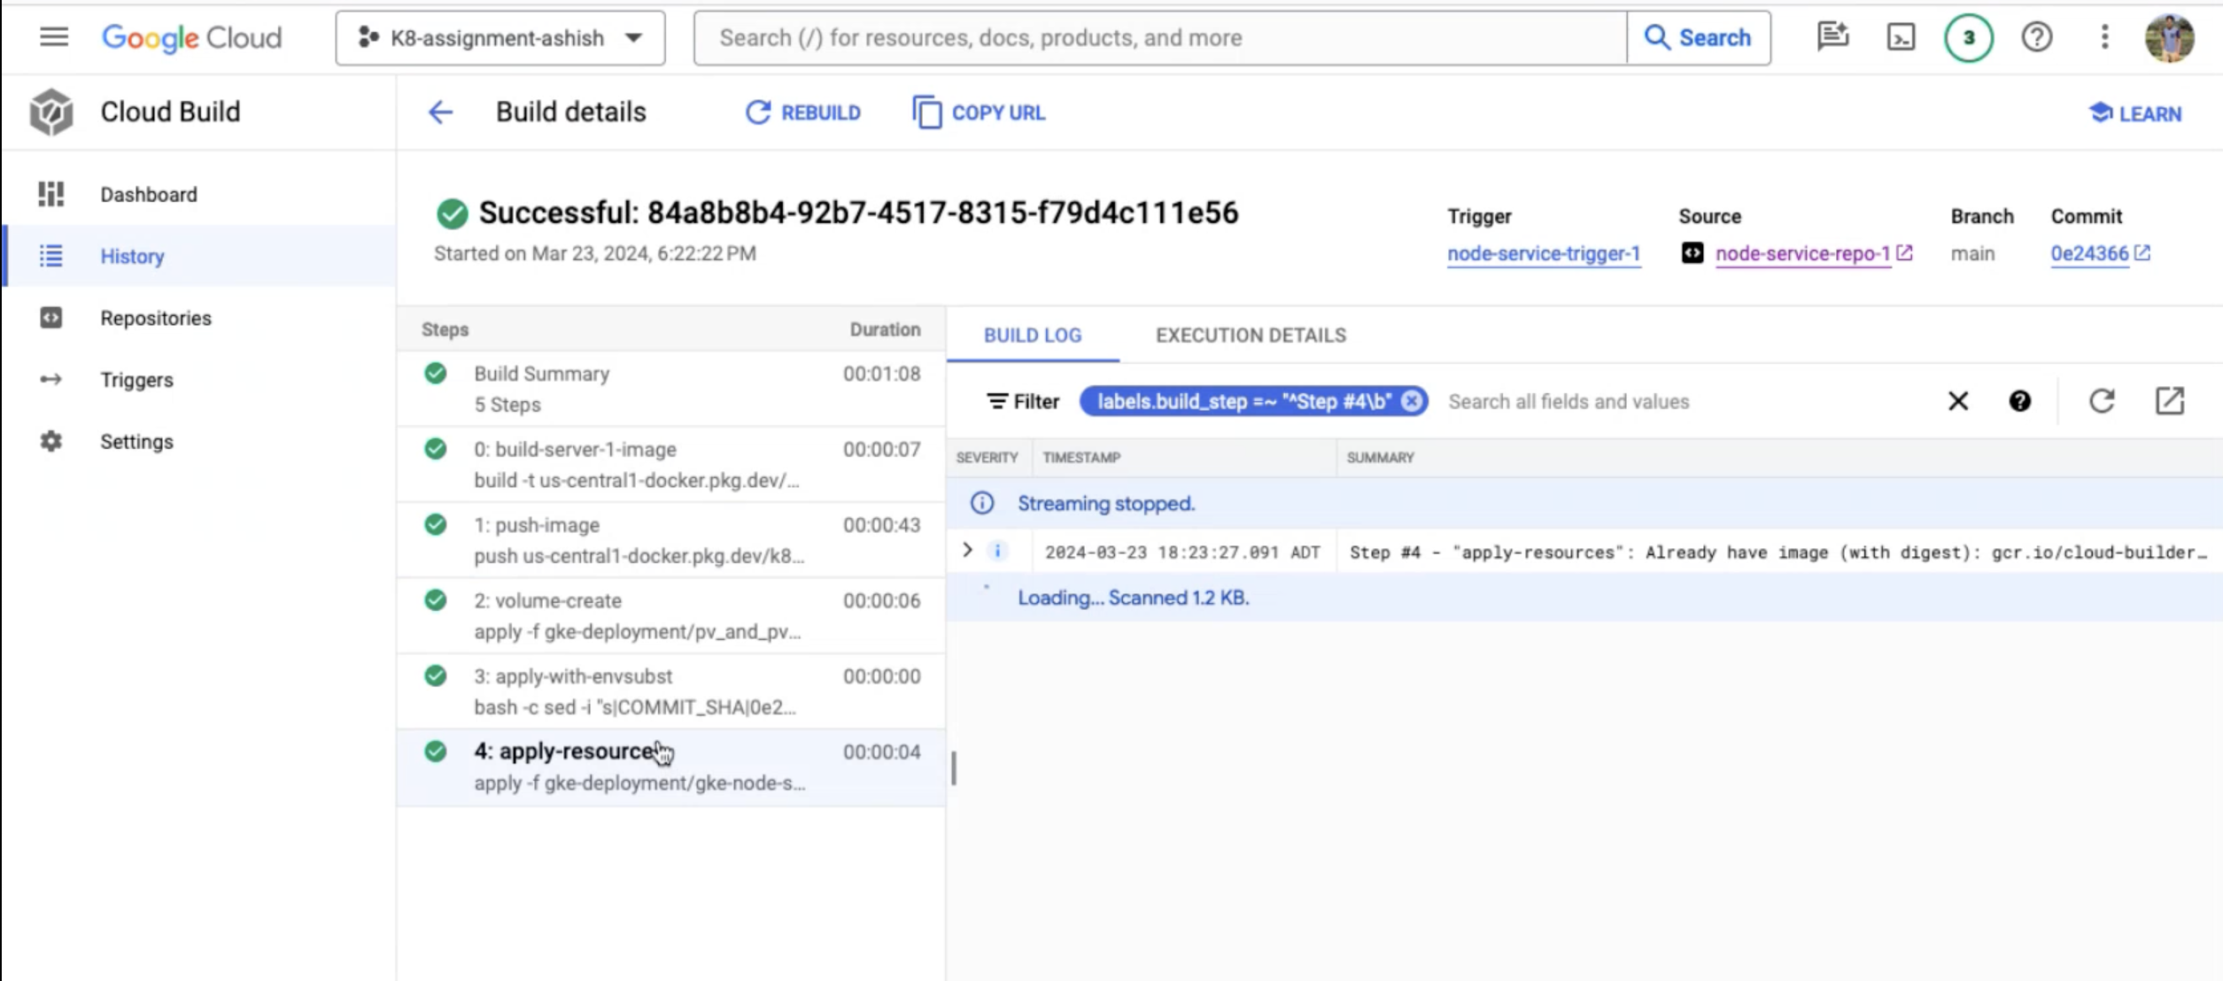
Task: Open the node-service-trigger-1 link
Action: click(x=1543, y=254)
